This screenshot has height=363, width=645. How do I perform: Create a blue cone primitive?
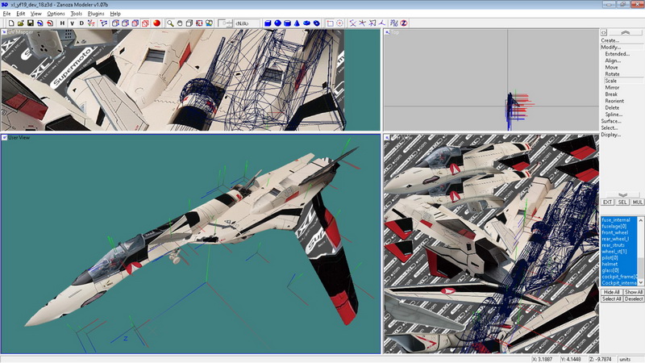click(x=297, y=23)
